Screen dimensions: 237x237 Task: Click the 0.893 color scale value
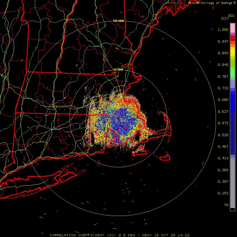(223, 53)
